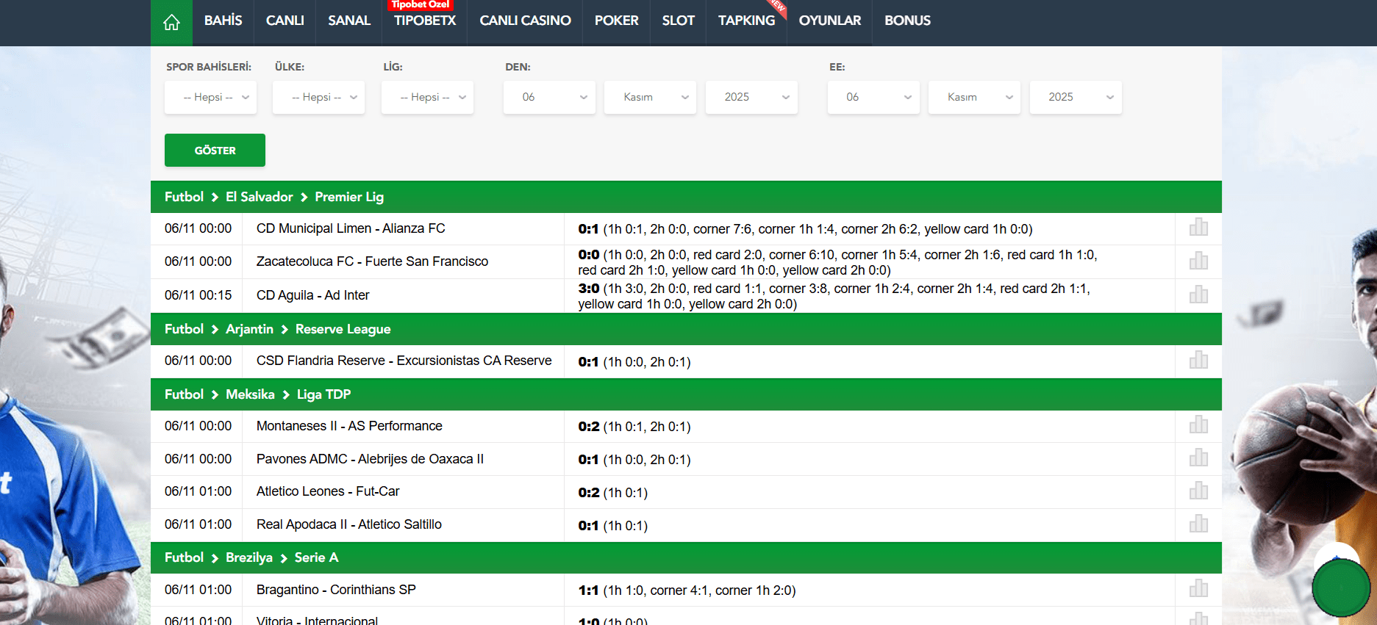
Task: Expand the Ülke country dropdown
Action: [318, 97]
